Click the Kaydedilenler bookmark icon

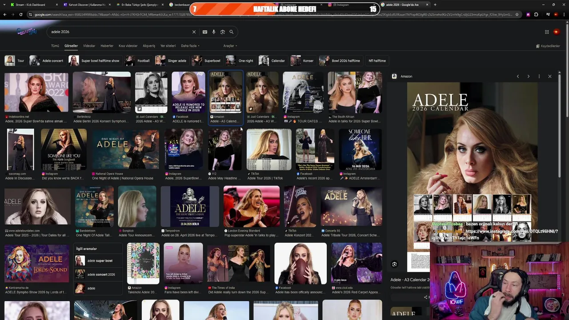(x=538, y=46)
